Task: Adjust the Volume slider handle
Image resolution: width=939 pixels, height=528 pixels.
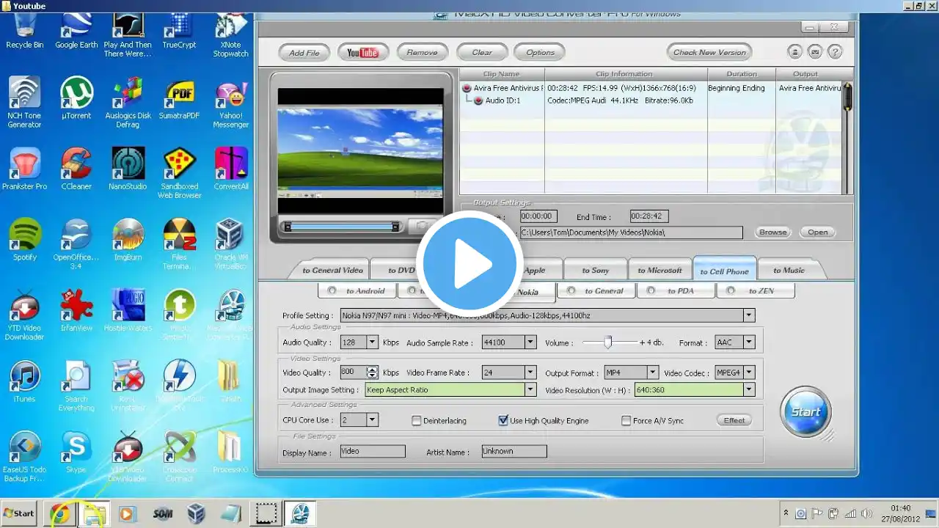Action: tap(608, 342)
